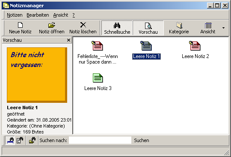
Task: Select the Leere Notiz 2 icon
Action: click(195, 46)
